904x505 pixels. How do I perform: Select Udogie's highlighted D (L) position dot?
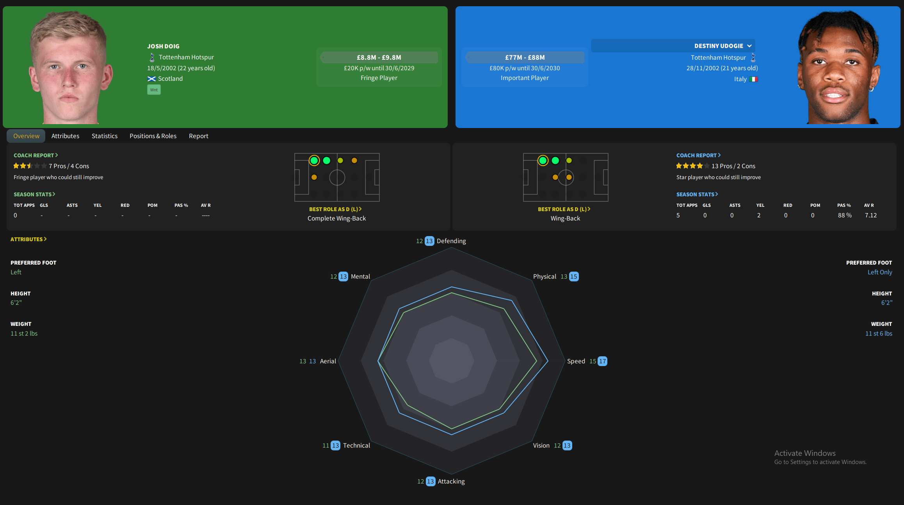click(543, 160)
